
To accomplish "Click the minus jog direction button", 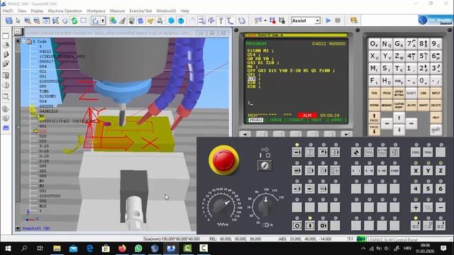I will click(x=441, y=208).
